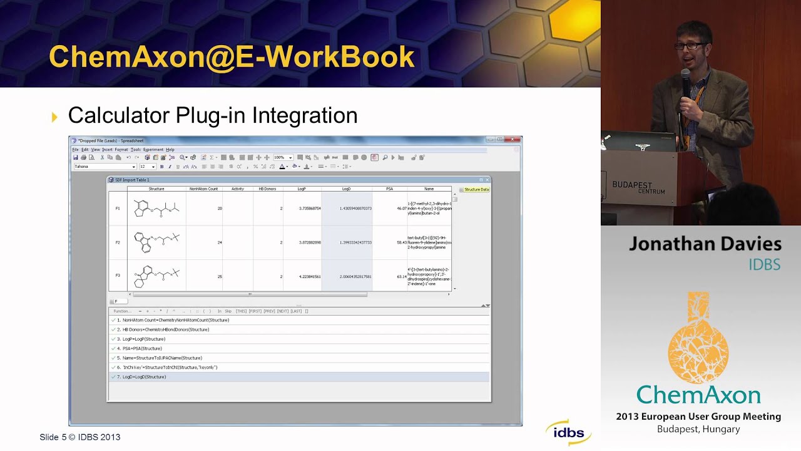Click the LogD column header
This screenshot has height=451, width=801.
click(347, 189)
